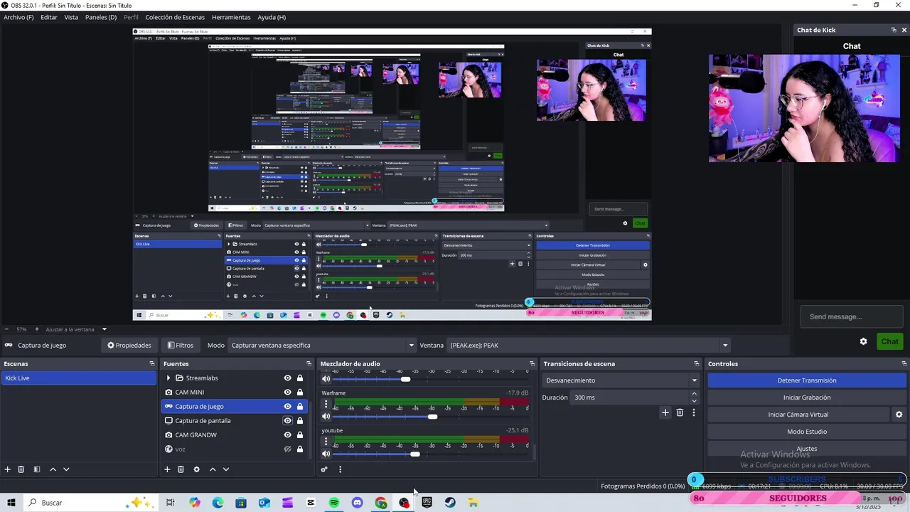Move scene up arrow in Escenas
910x512 pixels.
53,469
